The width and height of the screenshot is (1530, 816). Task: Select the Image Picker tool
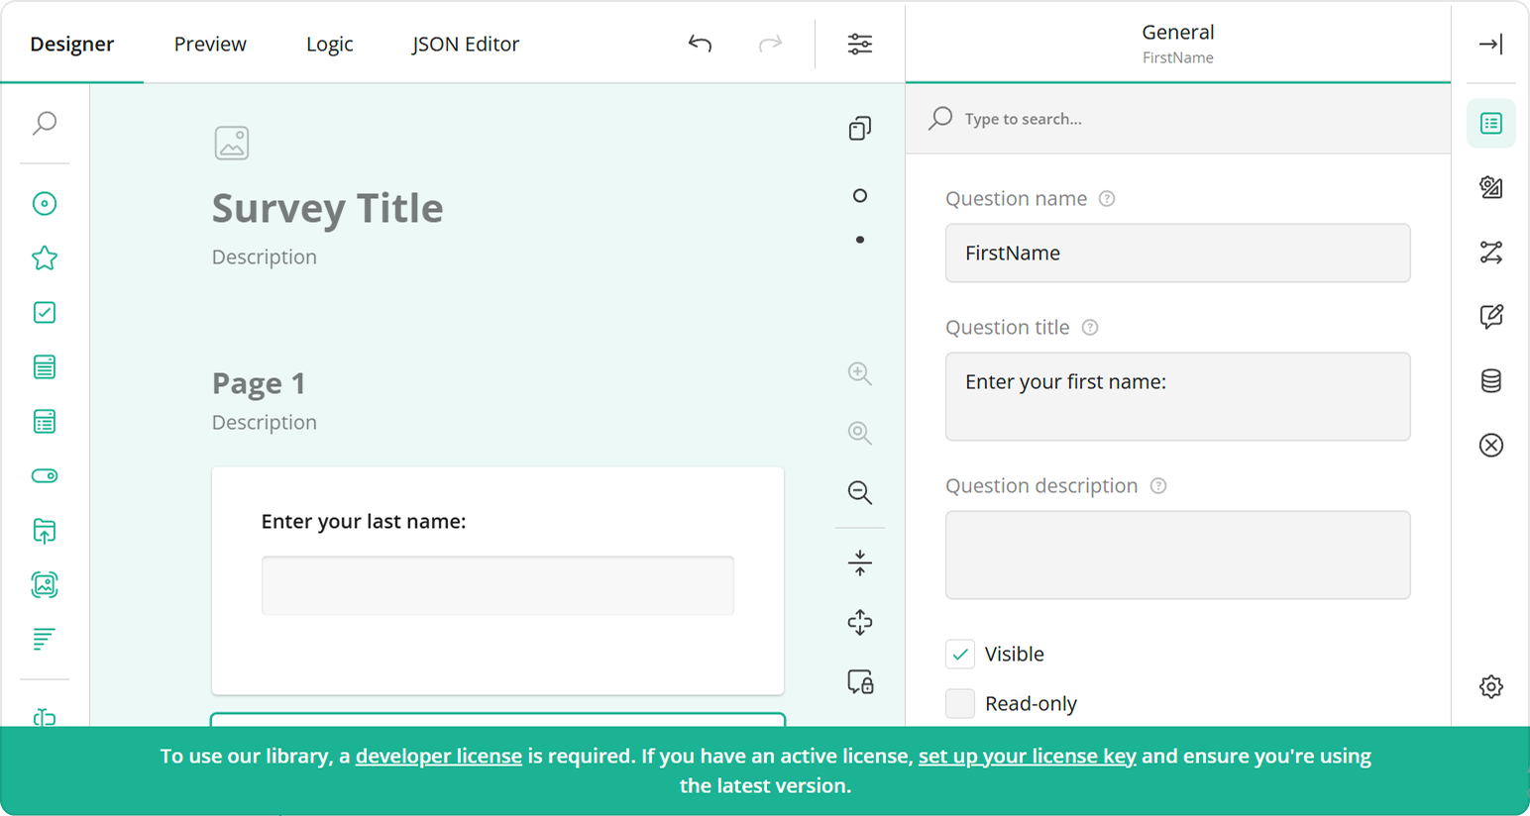(45, 584)
